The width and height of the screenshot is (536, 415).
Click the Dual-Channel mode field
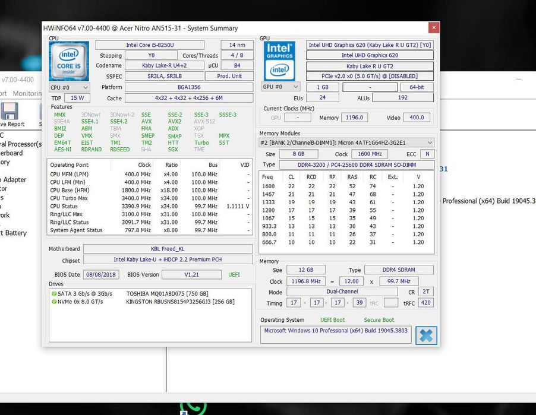(x=342, y=292)
